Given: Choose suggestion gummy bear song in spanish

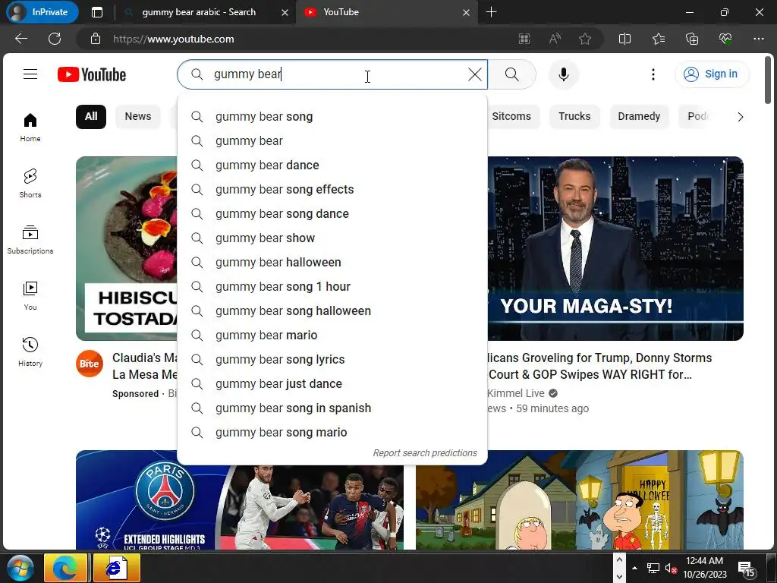Looking at the screenshot, I should (x=332, y=408).
